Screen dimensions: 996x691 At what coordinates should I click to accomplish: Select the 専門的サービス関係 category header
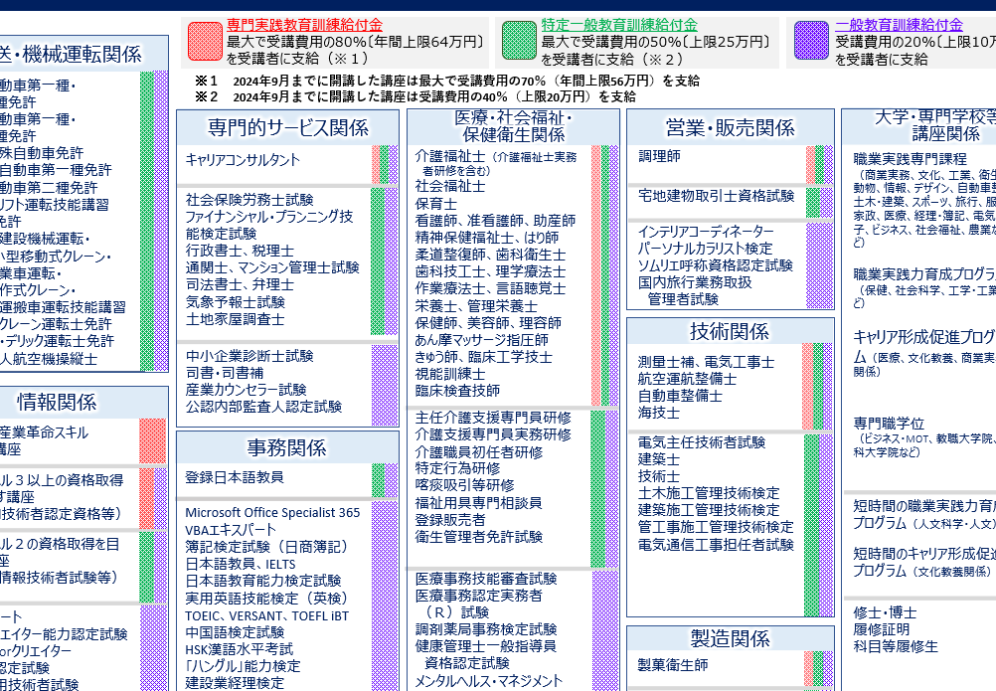(288, 127)
